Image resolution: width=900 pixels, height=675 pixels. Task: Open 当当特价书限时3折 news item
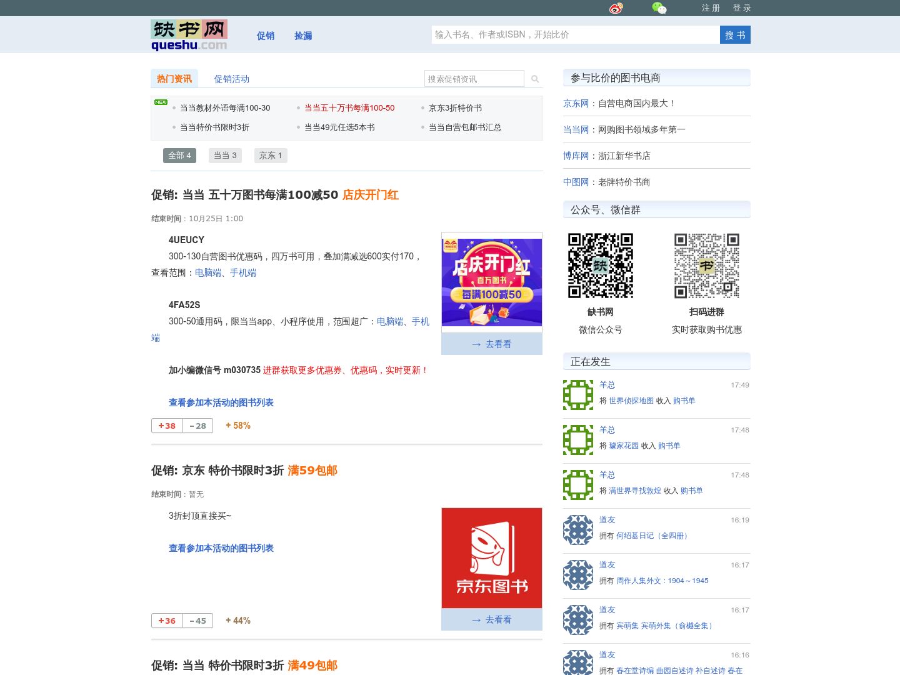(x=214, y=127)
